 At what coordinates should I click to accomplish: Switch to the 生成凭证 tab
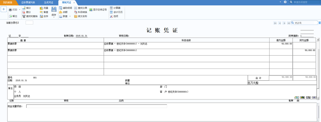49,2
